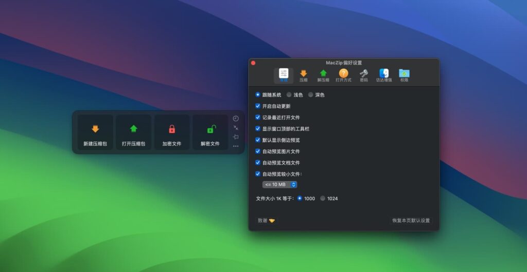Click 加密文件 red lock button
Image resolution: width=527 pixels, height=272 pixels.
click(172, 132)
